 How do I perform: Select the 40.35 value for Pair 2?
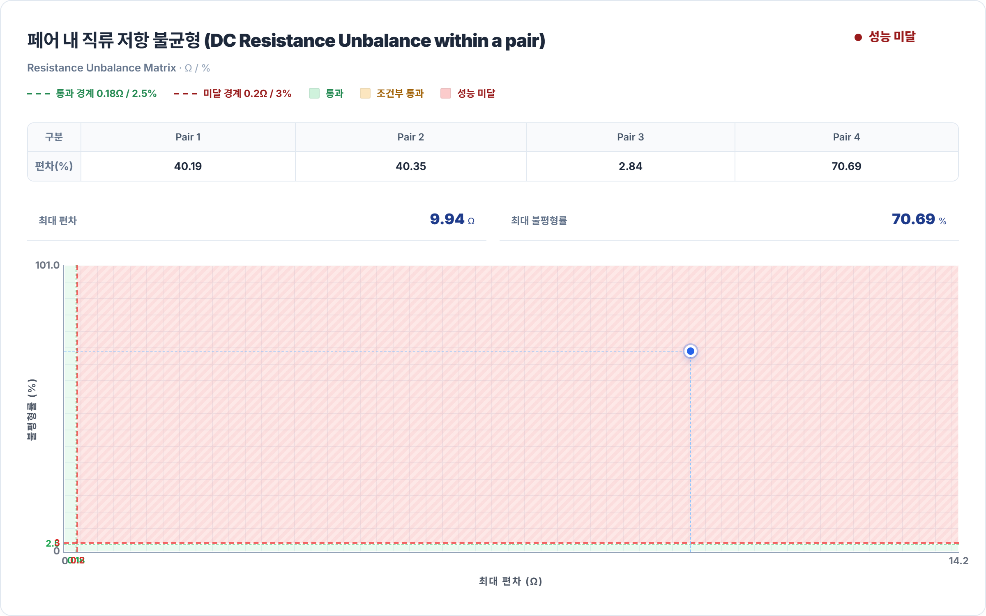click(x=410, y=166)
